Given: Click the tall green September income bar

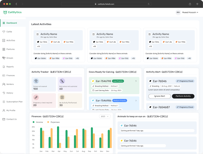Looking at the screenshot, I should pyautogui.click(x=92, y=137).
